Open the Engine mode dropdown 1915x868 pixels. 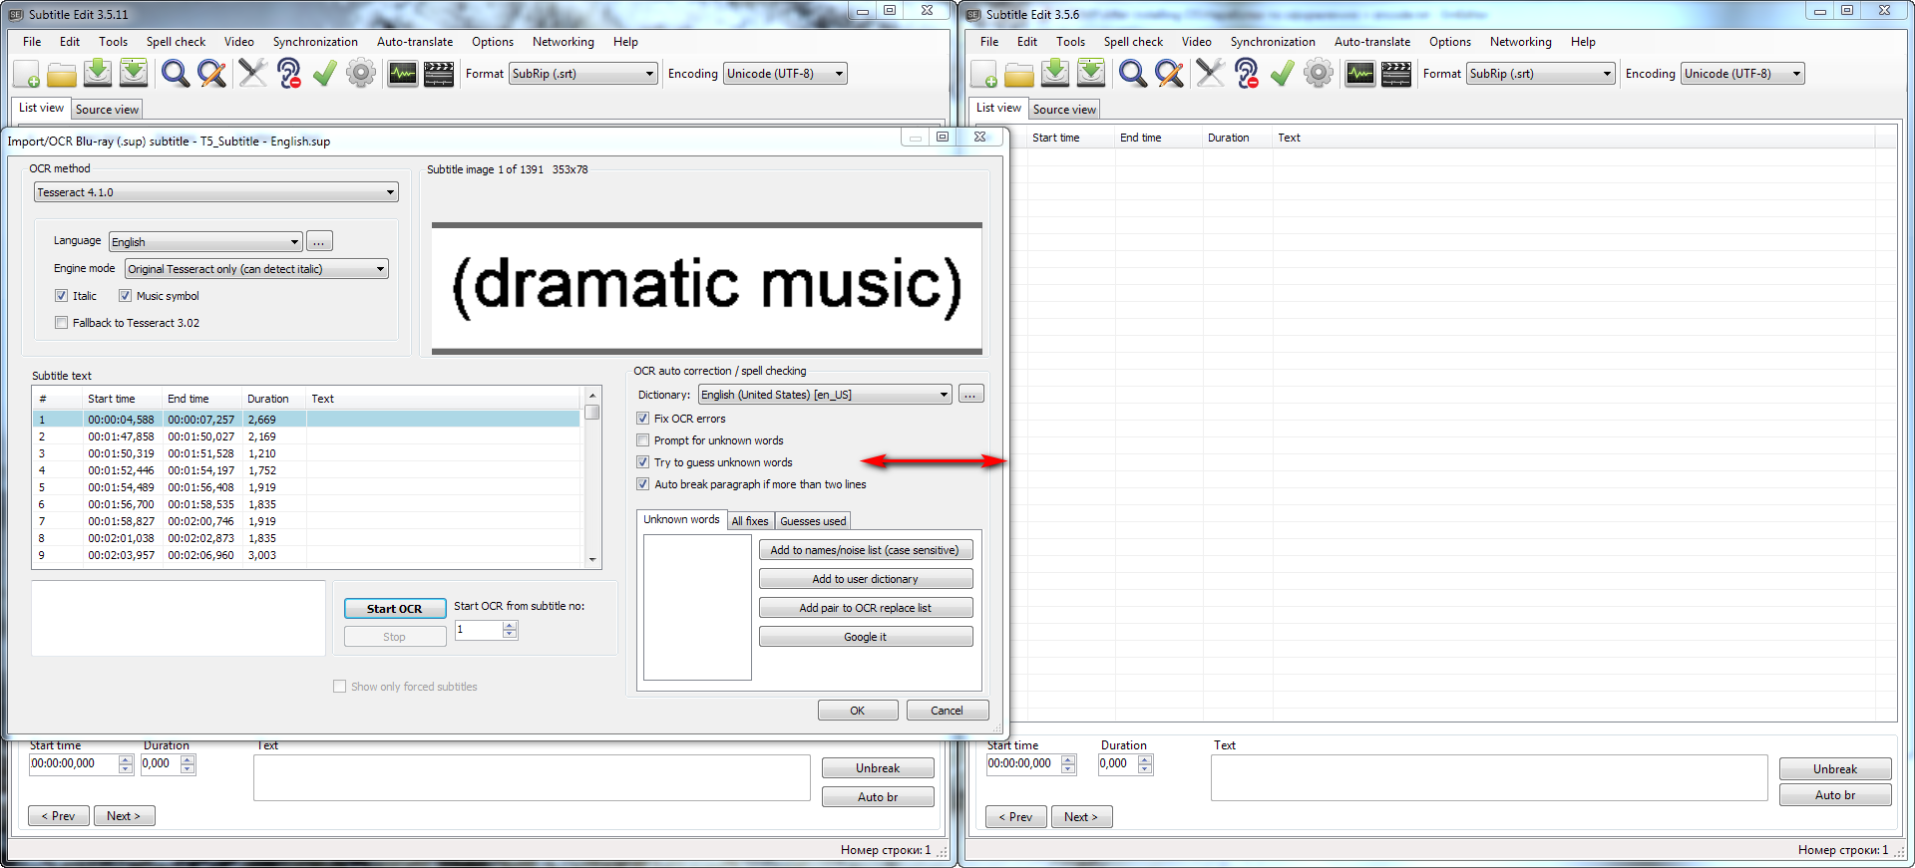(x=256, y=269)
